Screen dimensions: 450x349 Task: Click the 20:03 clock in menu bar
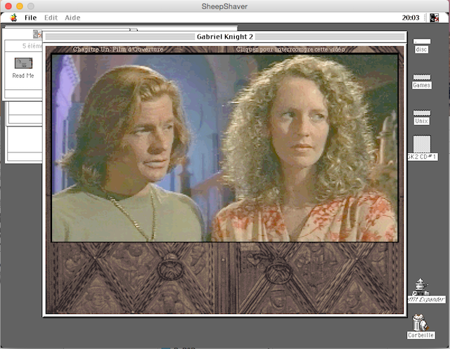pyautogui.click(x=411, y=18)
